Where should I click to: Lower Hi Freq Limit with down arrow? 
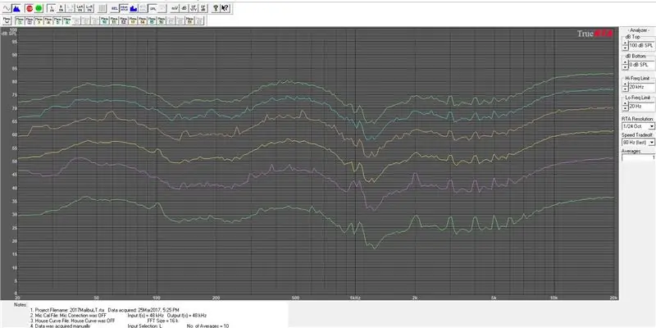click(625, 89)
